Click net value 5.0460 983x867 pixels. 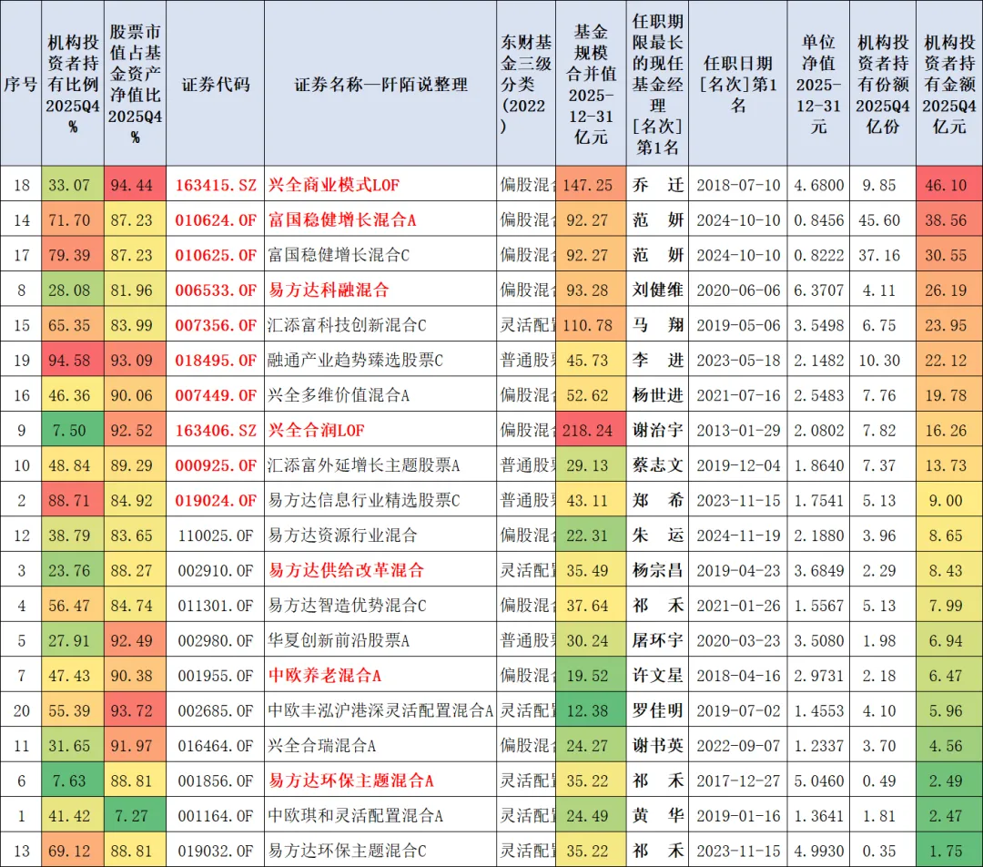pos(819,780)
